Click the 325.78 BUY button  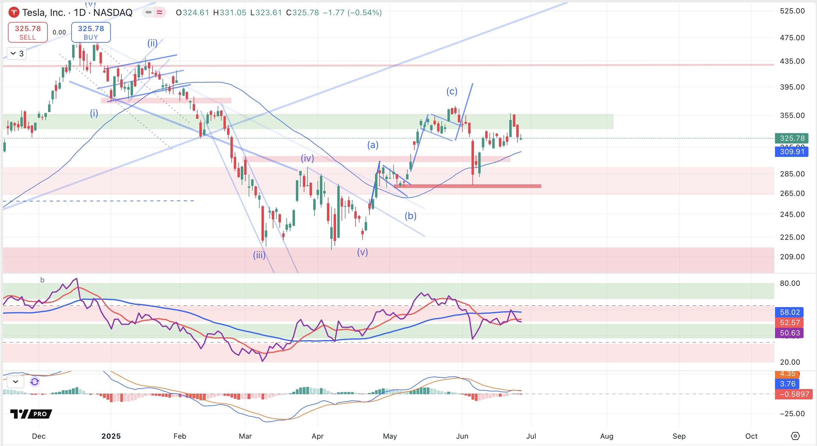91,32
